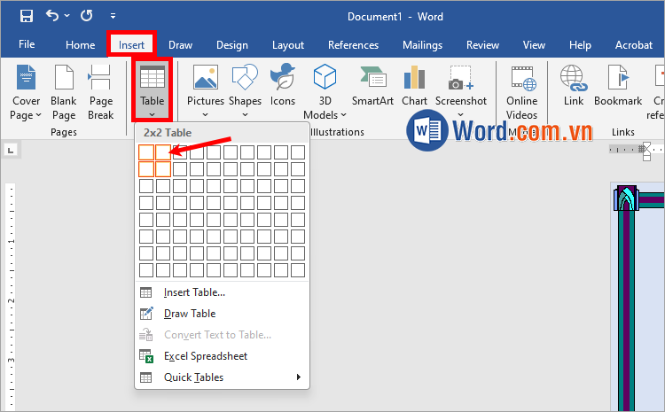Switch to the Draw tab

pos(180,45)
